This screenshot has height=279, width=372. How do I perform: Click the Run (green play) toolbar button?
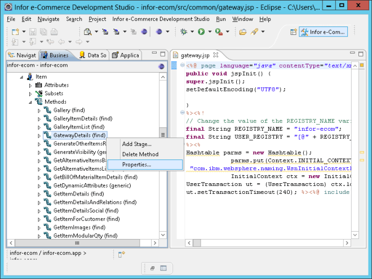click(201, 32)
